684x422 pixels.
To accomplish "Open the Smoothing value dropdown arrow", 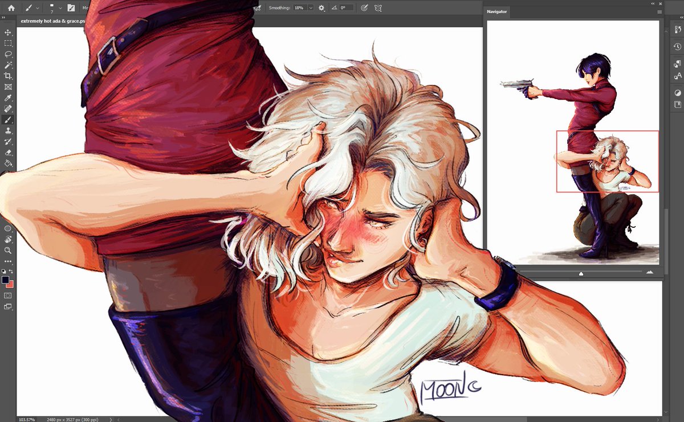I will click(311, 8).
